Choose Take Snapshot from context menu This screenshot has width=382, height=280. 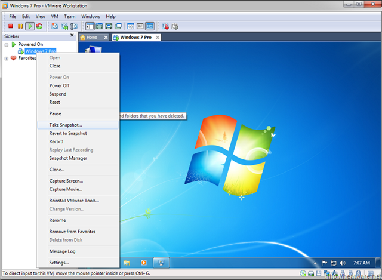tap(66, 125)
